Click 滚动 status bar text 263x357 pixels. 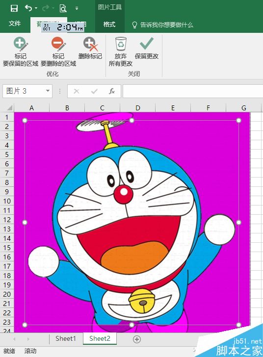pyautogui.click(x=30, y=351)
